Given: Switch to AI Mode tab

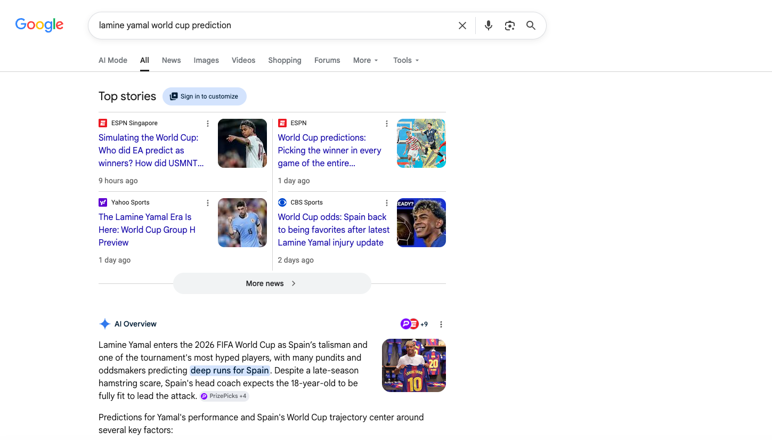Looking at the screenshot, I should [x=113, y=60].
